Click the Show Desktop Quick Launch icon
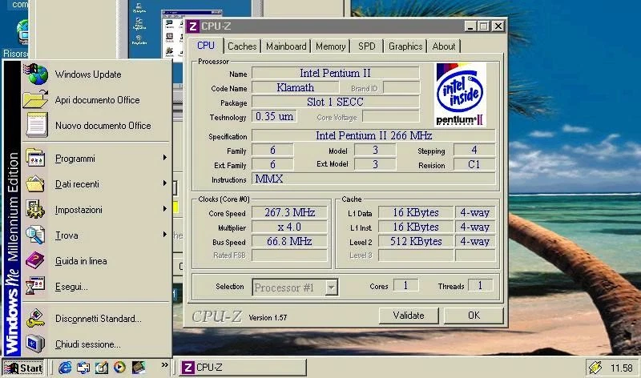The width and height of the screenshot is (641, 378). (x=102, y=368)
